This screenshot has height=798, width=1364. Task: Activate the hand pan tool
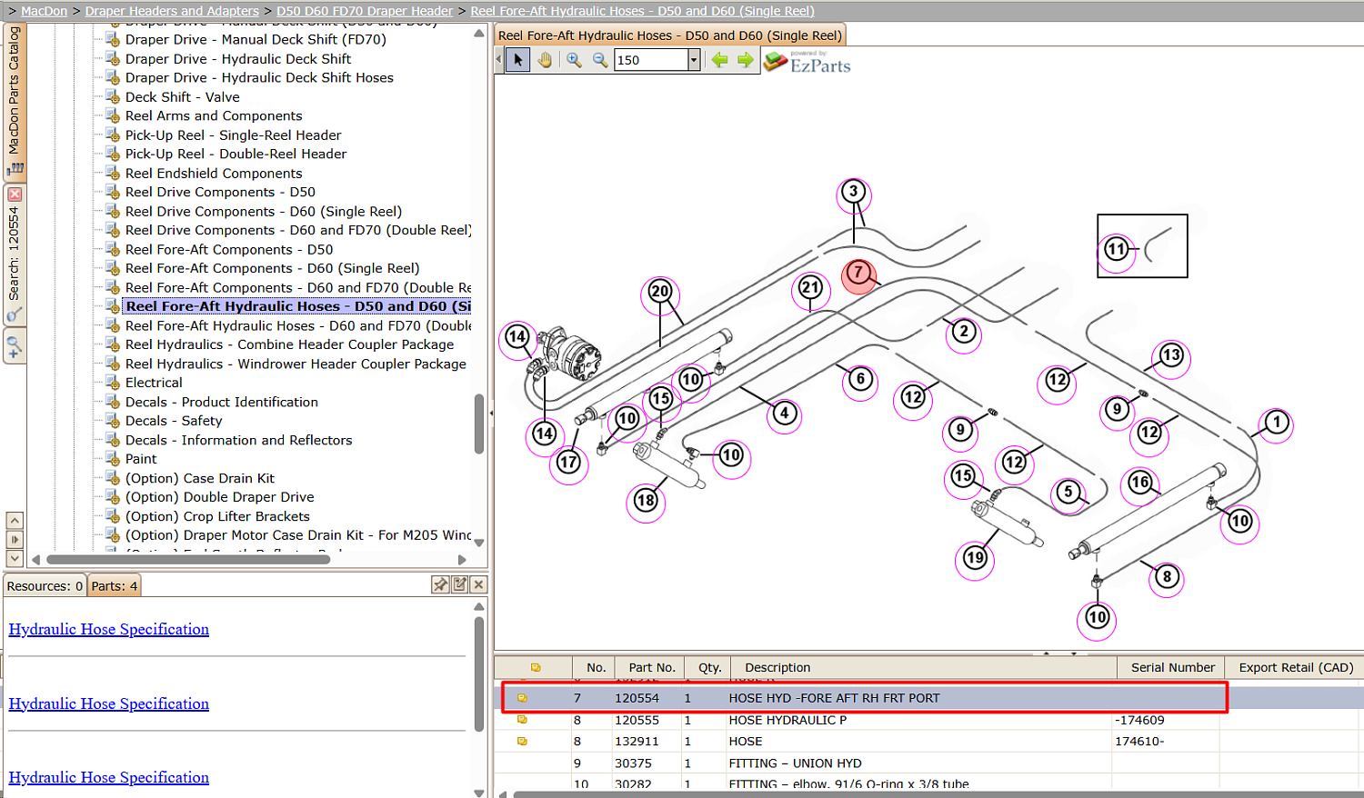pos(545,60)
